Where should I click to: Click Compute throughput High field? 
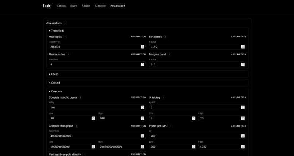pyautogui.click(x=122, y=147)
